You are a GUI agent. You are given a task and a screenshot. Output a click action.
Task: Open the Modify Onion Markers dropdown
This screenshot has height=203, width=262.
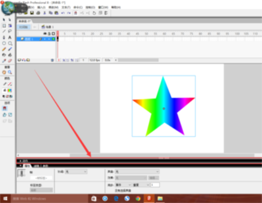click(77, 60)
